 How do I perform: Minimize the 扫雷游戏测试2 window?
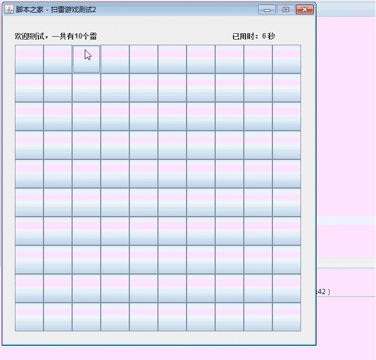point(267,10)
